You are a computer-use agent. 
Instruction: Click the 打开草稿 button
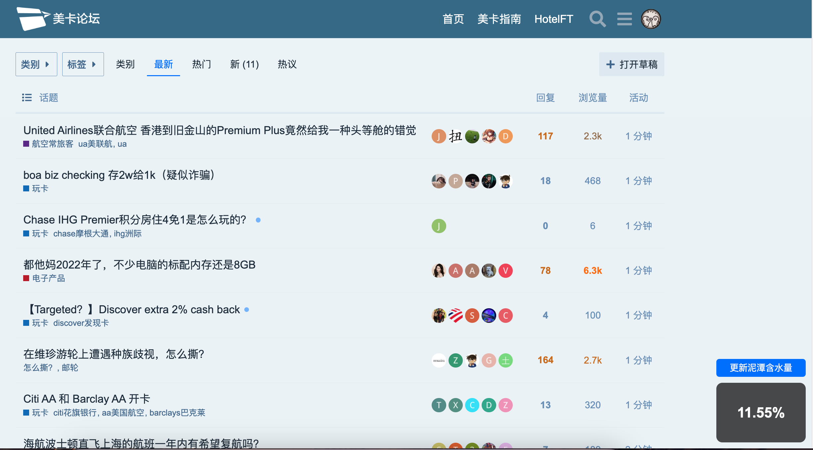pos(631,64)
